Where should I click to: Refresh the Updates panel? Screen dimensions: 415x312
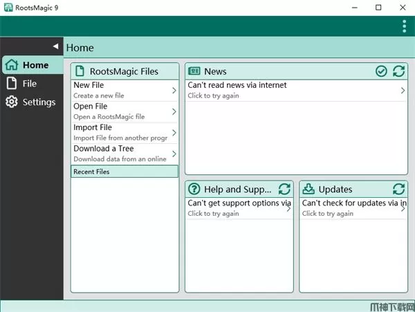pyautogui.click(x=398, y=190)
